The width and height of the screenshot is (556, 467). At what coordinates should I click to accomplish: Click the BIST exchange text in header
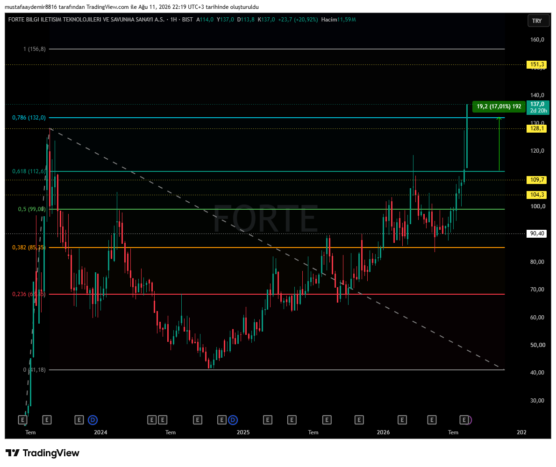(187, 20)
